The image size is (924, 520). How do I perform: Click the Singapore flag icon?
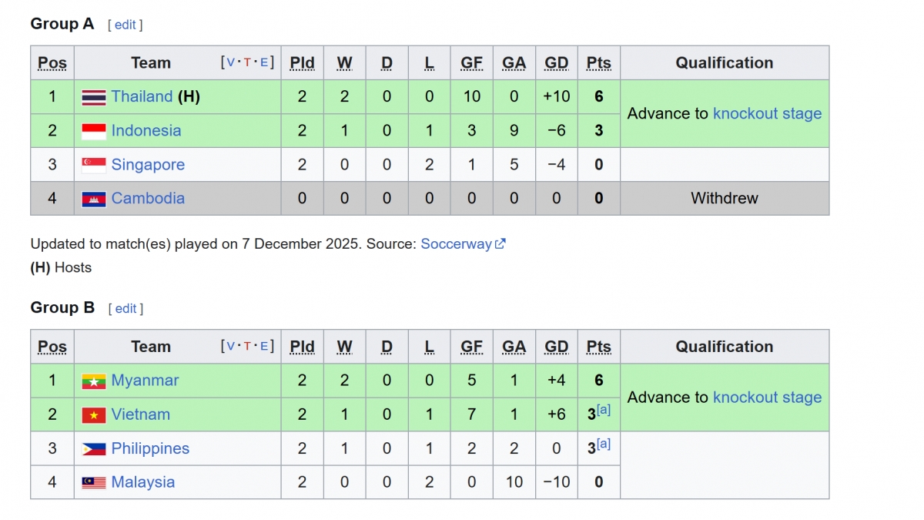(94, 165)
